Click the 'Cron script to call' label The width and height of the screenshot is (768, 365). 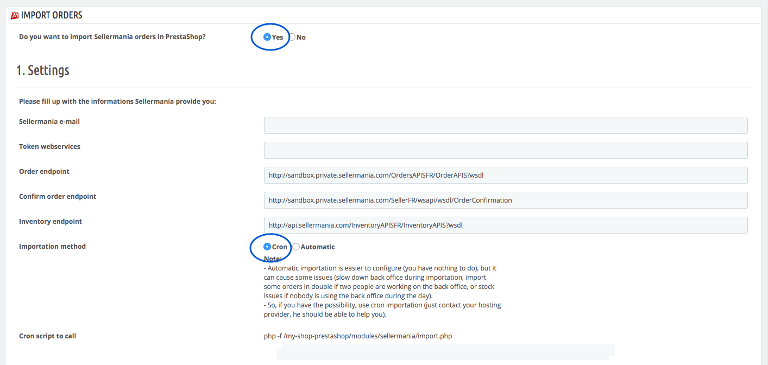click(x=47, y=336)
